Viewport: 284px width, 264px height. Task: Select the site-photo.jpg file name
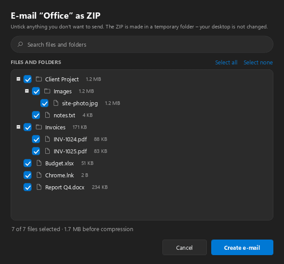tap(80, 103)
